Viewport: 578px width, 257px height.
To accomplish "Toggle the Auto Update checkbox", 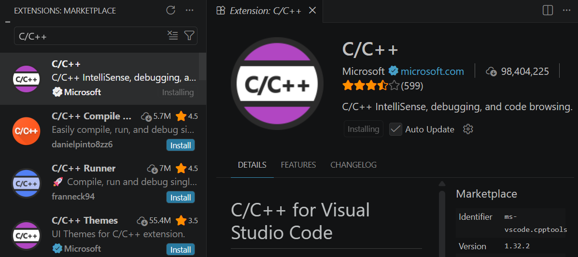I will [395, 129].
